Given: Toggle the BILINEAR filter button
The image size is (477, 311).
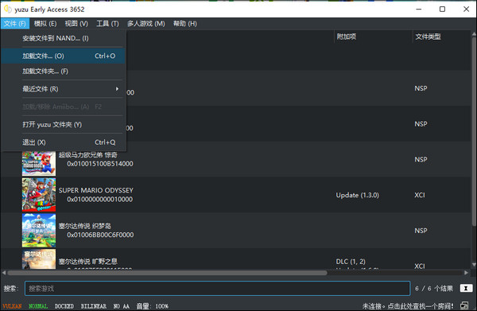Looking at the screenshot, I should (93, 305).
